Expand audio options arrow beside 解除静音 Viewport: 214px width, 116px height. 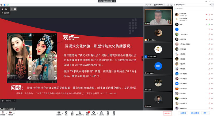tap(6, 113)
